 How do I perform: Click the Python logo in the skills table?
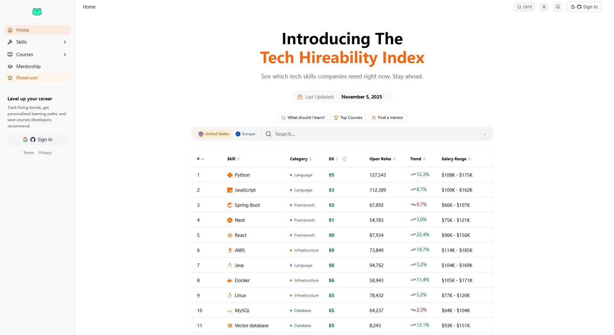230,175
